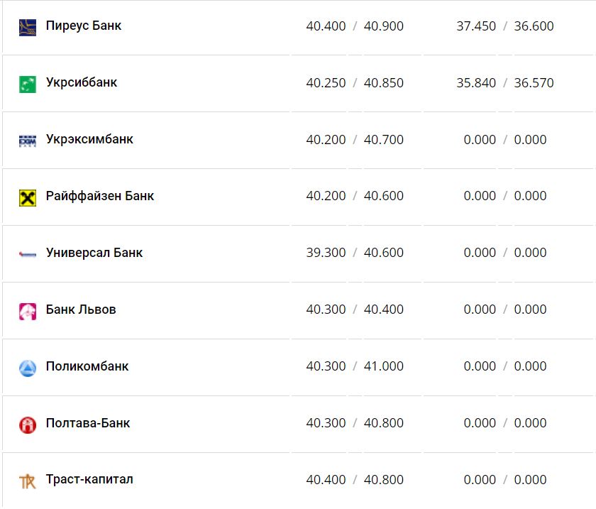Open the Пиреус Банк link

click(83, 26)
